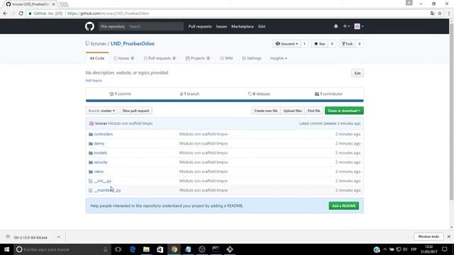The image size is (454, 255).
Task: Open the tcrurav owner link
Action: (99, 44)
